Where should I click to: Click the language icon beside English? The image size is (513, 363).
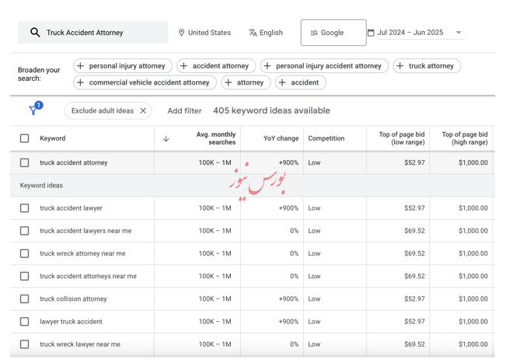coord(253,33)
